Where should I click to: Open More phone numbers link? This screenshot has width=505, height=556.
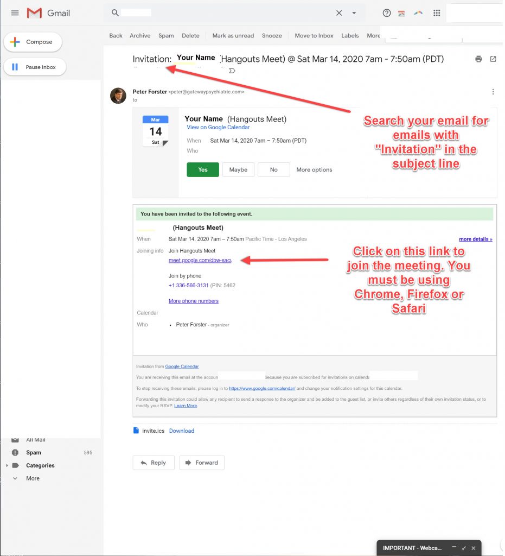coord(193,301)
